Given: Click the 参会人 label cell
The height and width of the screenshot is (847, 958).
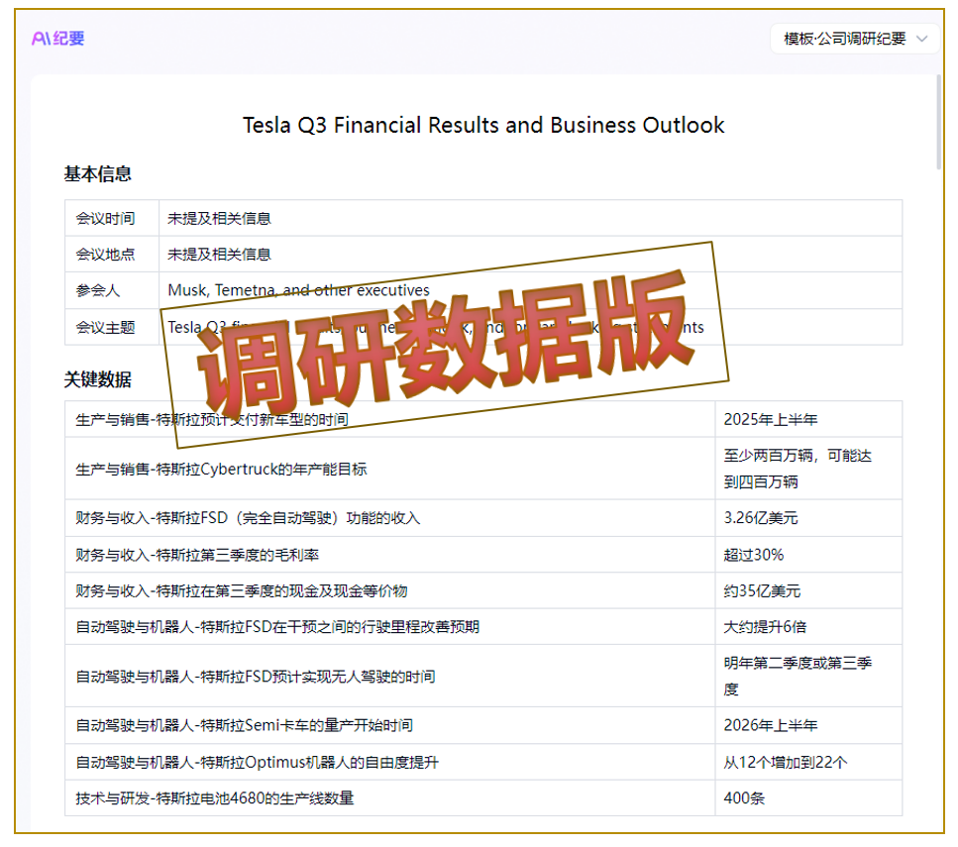Looking at the screenshot, I should click(112, 290).
